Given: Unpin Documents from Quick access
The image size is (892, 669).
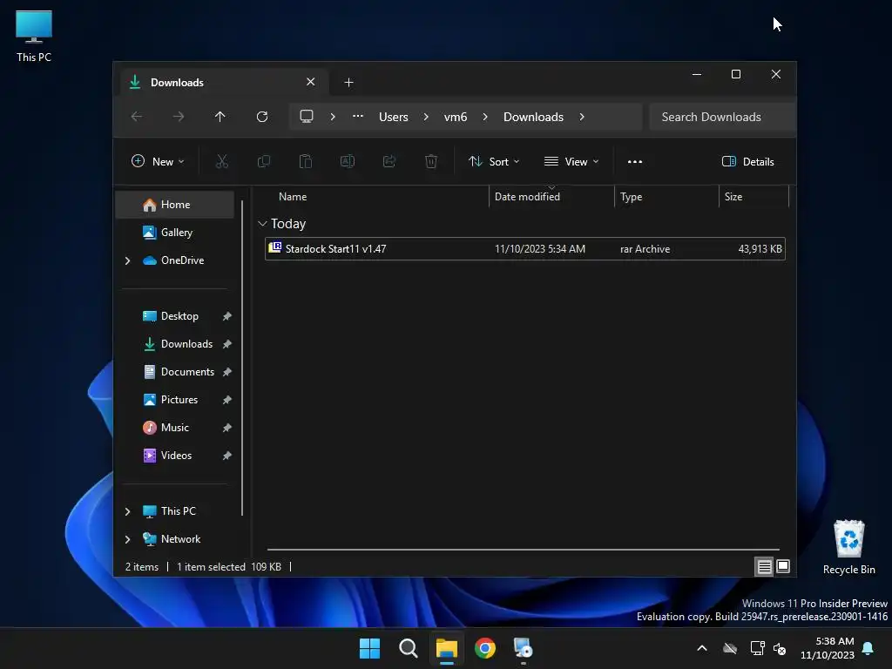Looking at the screenshot, I should 227,372.
